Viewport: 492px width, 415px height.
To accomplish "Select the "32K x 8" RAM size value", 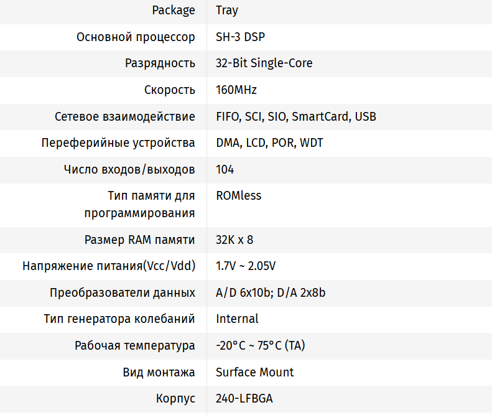I will (234, 240).
